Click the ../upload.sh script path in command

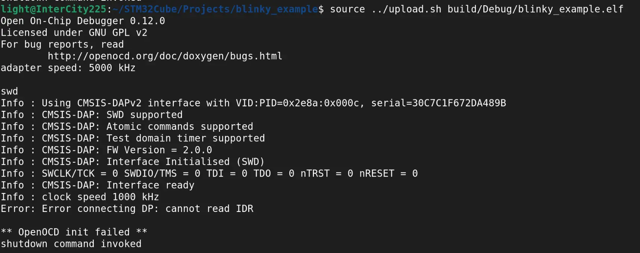tap(406, 9)
